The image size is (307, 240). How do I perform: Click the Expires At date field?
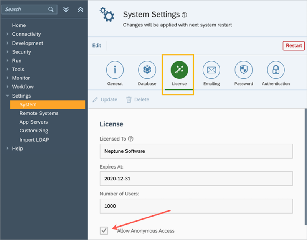[x=196, y=179]
